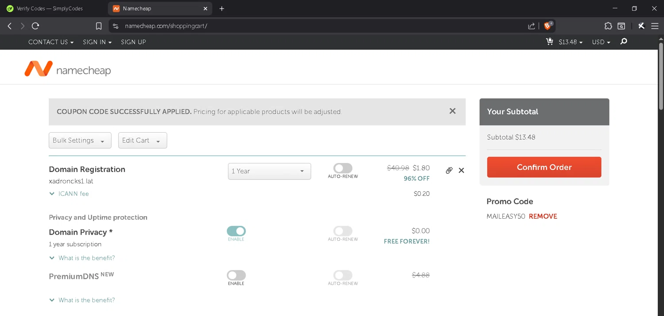Toggle Domain Registration auto-renew
The image size is (664, 316).
(x=343, y=168)
